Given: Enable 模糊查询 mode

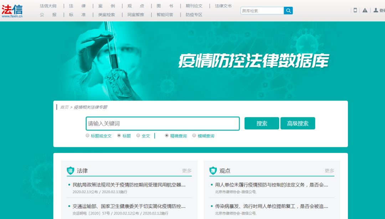Looking at the screenshot, I should pos(194,135).
